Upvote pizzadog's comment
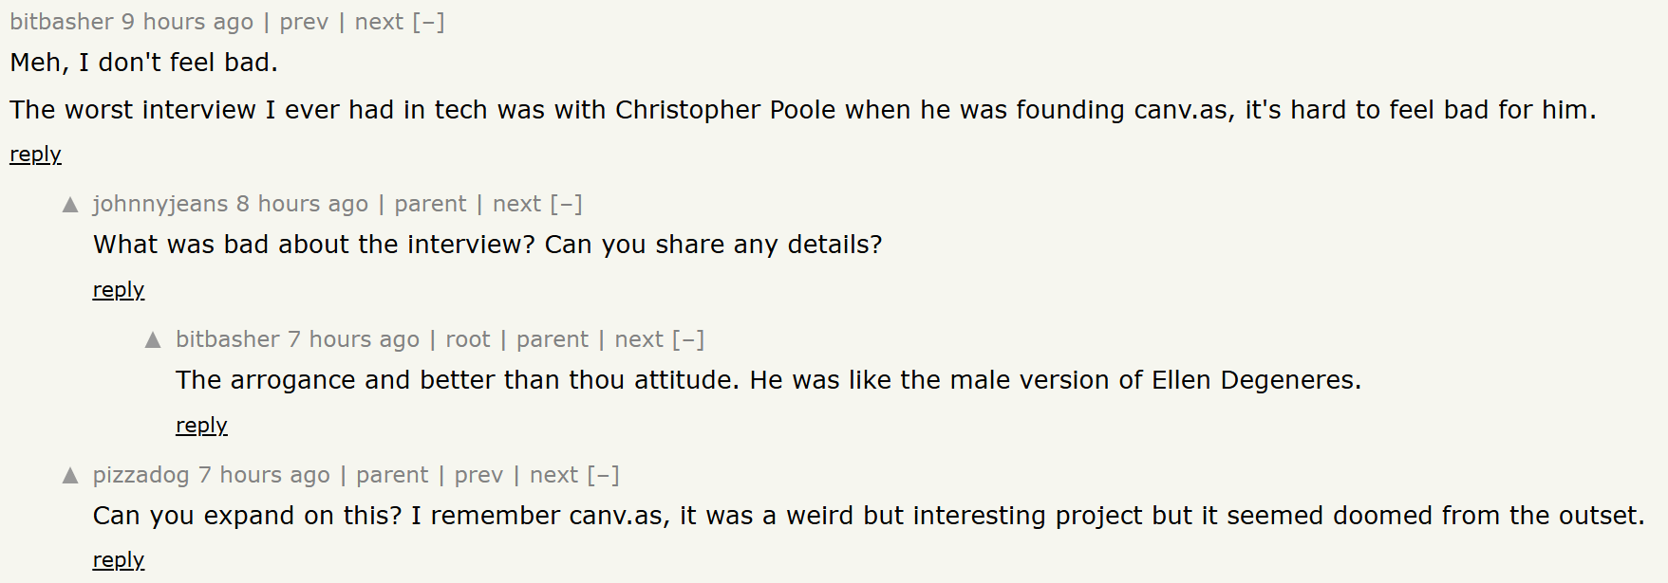Screen dimensions: 1668x583 [x=70, y=476]
